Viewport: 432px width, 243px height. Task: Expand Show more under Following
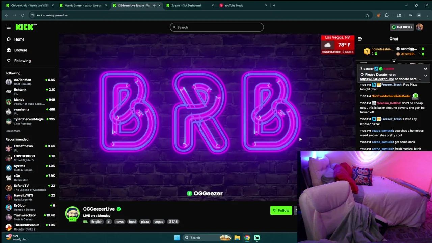[13, 131]
